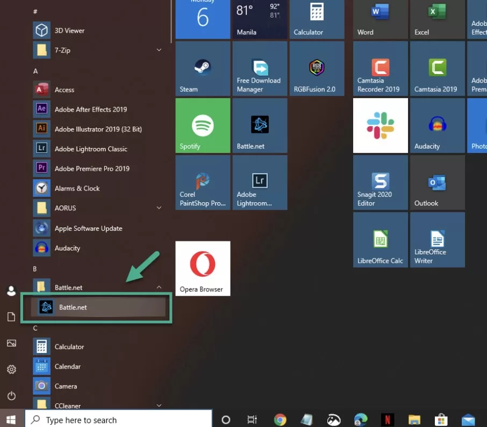The image size is (487, 427).
Task: Click the Windows Start button
Action: coord(11,420)
